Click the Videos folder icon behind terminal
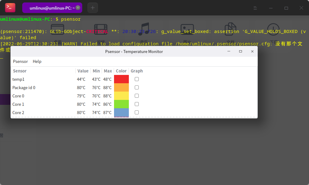 (101, 30)
